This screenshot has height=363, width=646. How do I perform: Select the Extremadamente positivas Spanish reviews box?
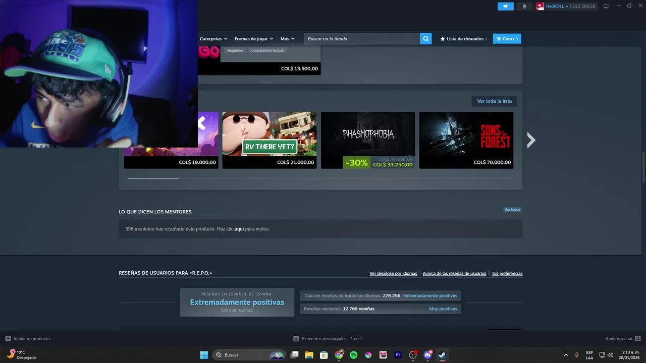[x=237, y=302]
